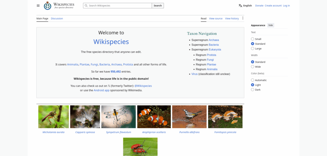Click the language translate icon
The width and height of the screenshot is (327, 156).
pyautogui.click(x=240, y=6)
